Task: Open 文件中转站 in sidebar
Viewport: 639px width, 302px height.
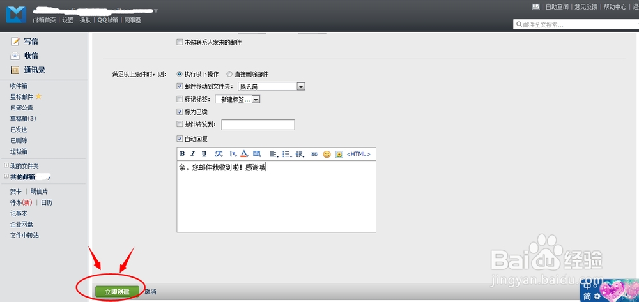Action: [24, 235]
